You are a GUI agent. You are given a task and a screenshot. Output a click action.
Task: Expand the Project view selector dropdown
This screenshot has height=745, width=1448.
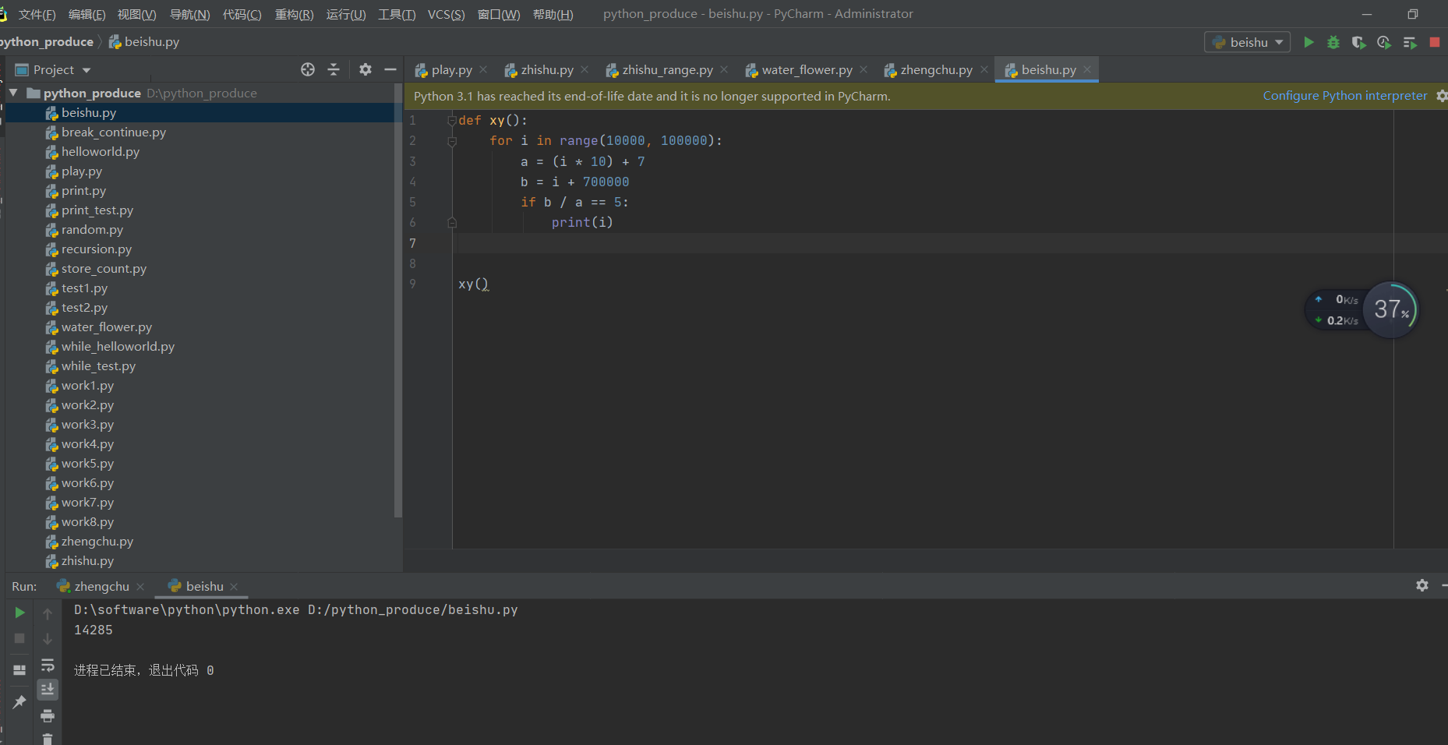[87, 70]
